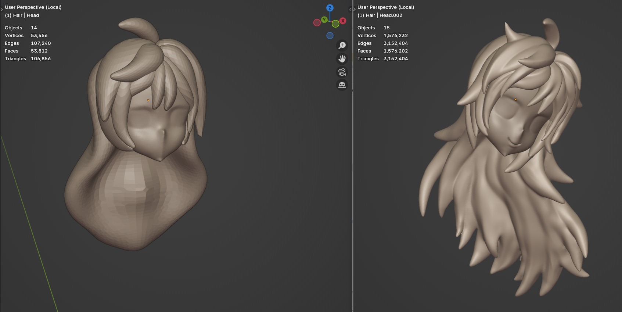Click Edges value '107,240'

coord(41,43)
